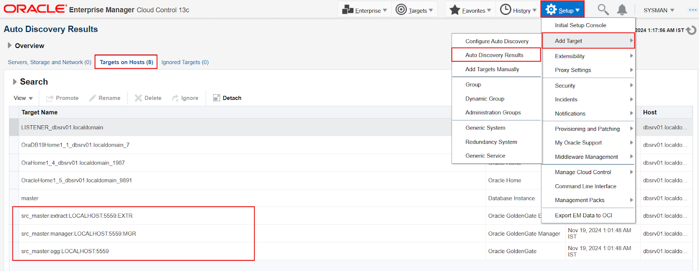Click the Delete toolbar button
Image resolution: width=699 pixels, height=271 pixels.
coord(148,98)
